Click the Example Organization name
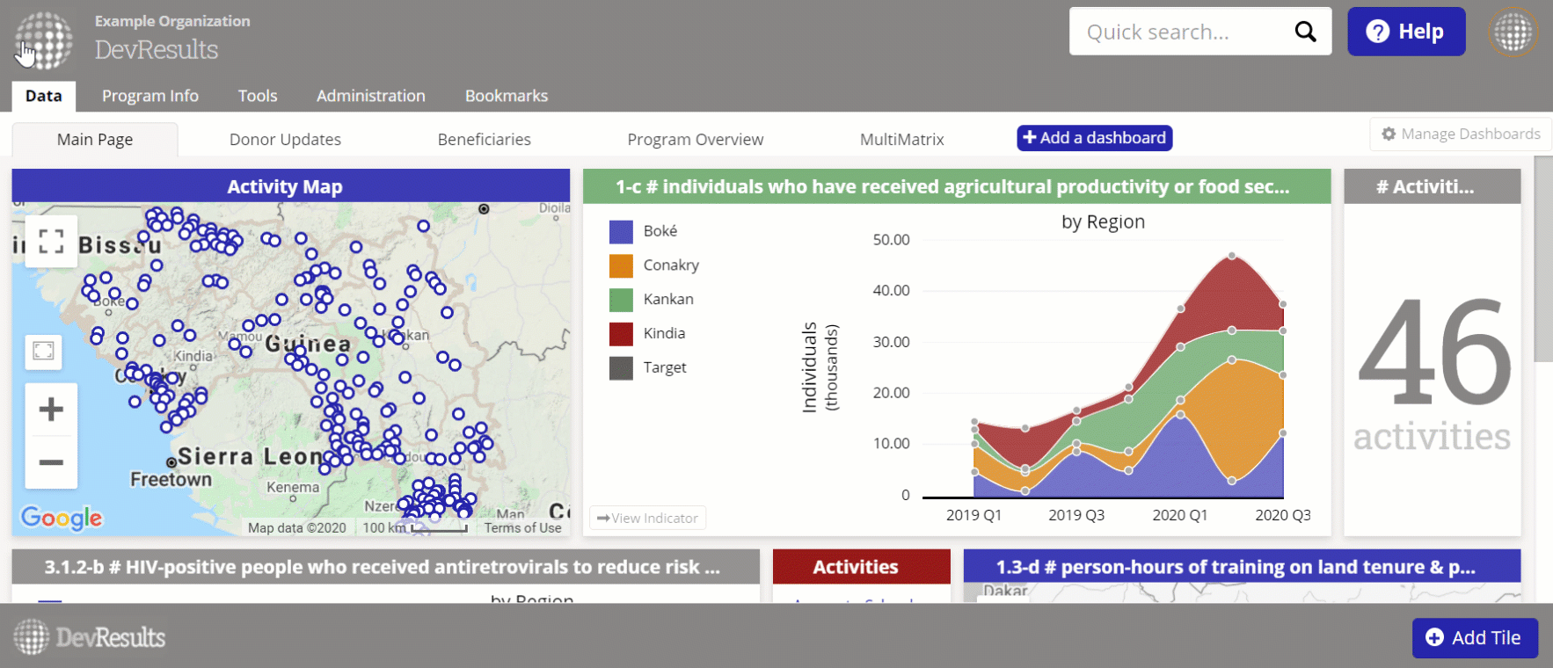 [172, 21]
